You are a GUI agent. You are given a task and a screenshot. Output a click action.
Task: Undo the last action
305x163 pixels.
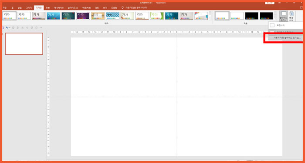pos(7,28)
